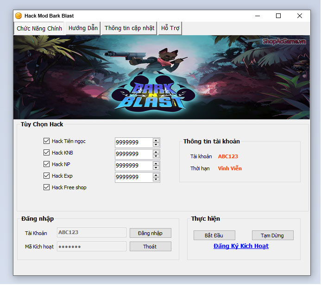Increase the Hack KNB value with up arrow

click(x=156, y=152)
